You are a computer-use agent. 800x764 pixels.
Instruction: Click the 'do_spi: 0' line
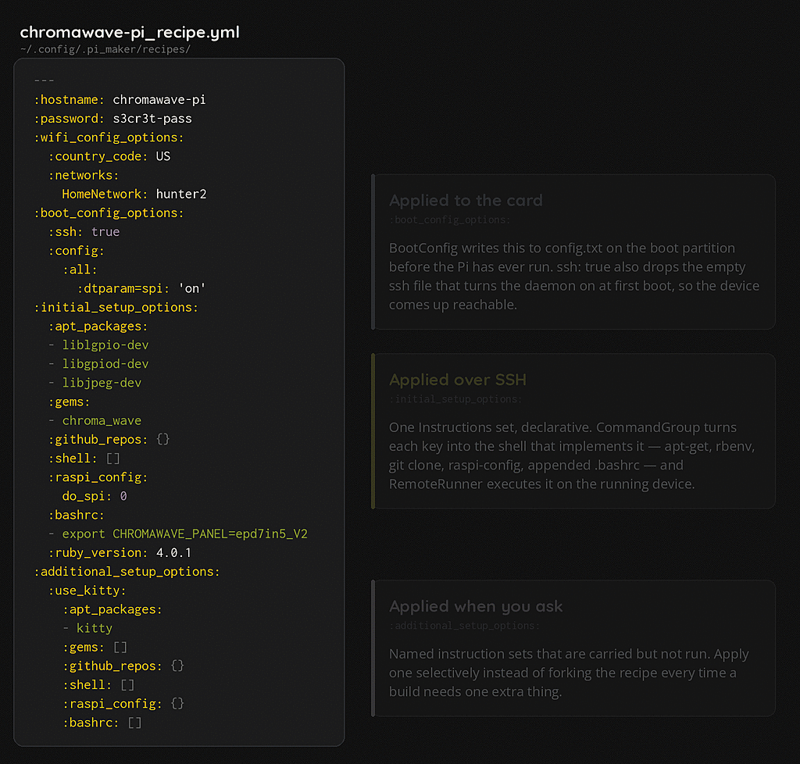[95, 496]
